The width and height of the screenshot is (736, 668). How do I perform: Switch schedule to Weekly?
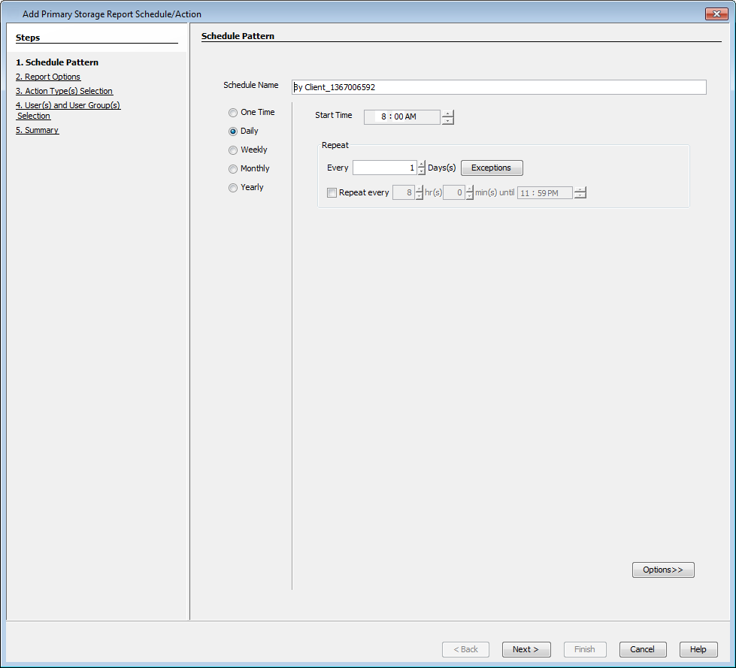click(x=233, y=150)
